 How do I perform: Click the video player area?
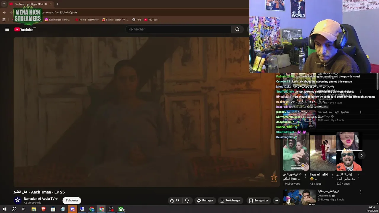tap(147, 112)
